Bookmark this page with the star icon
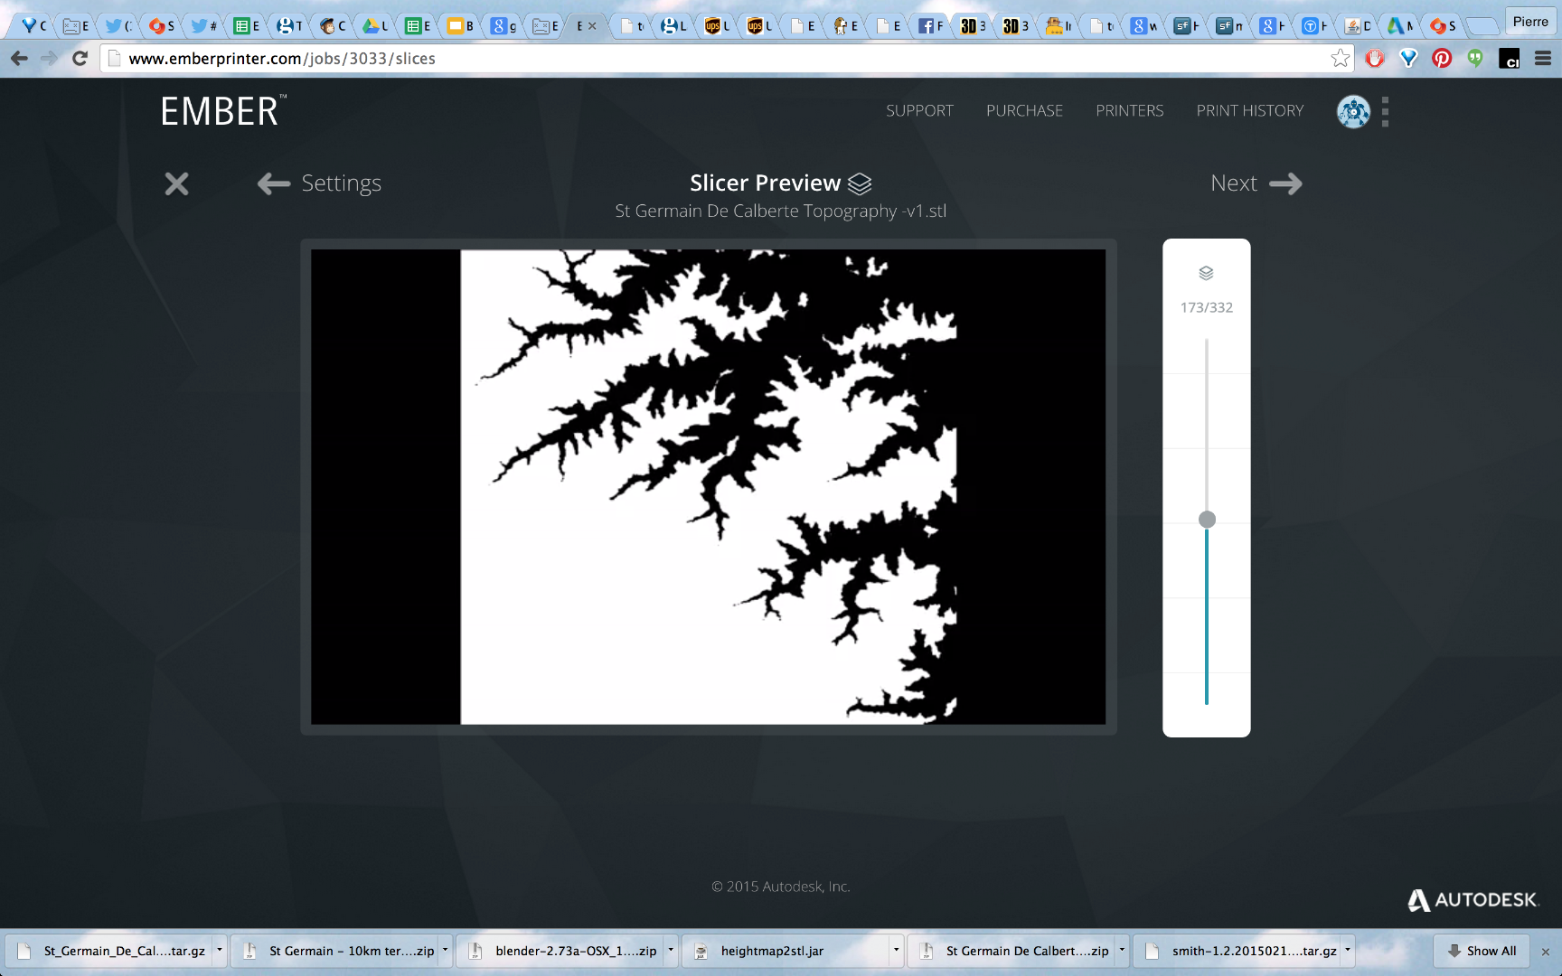Image resolution: width=1562 pixels, height=976 pixels. pos(1341,58)
